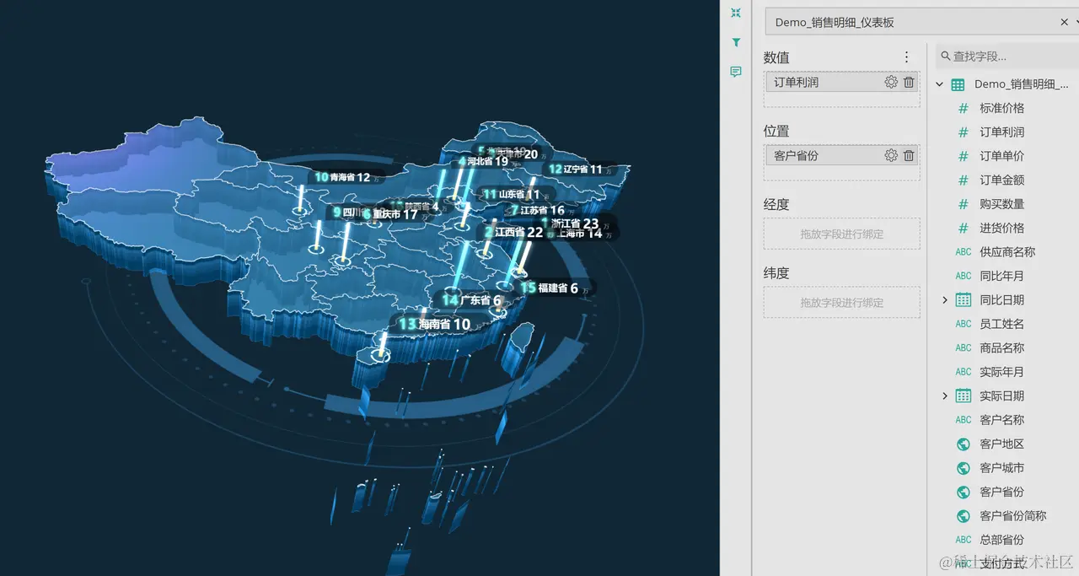1079x576 pixels.
Task: Click the 经度 drop zone placeholder
Action: [841, 234]
